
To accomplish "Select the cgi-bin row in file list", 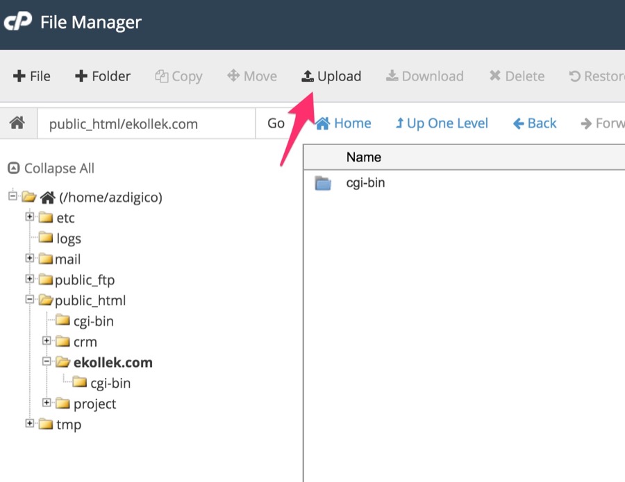I will [464, 183].
